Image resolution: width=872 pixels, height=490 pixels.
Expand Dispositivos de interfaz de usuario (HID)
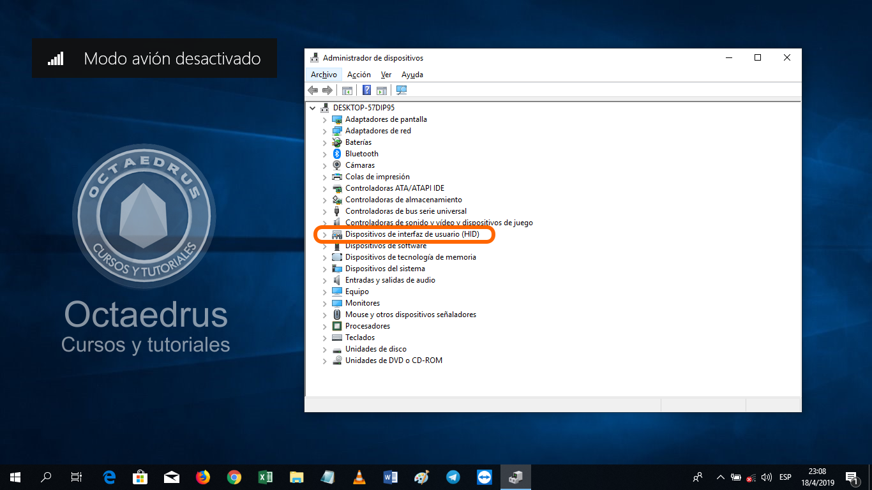point(324,234)
